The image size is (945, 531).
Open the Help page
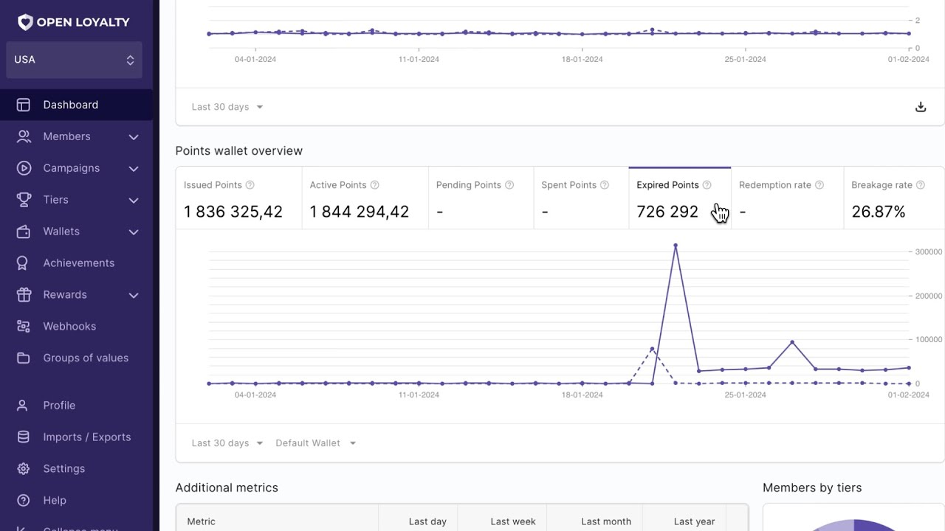pos(76,501)
